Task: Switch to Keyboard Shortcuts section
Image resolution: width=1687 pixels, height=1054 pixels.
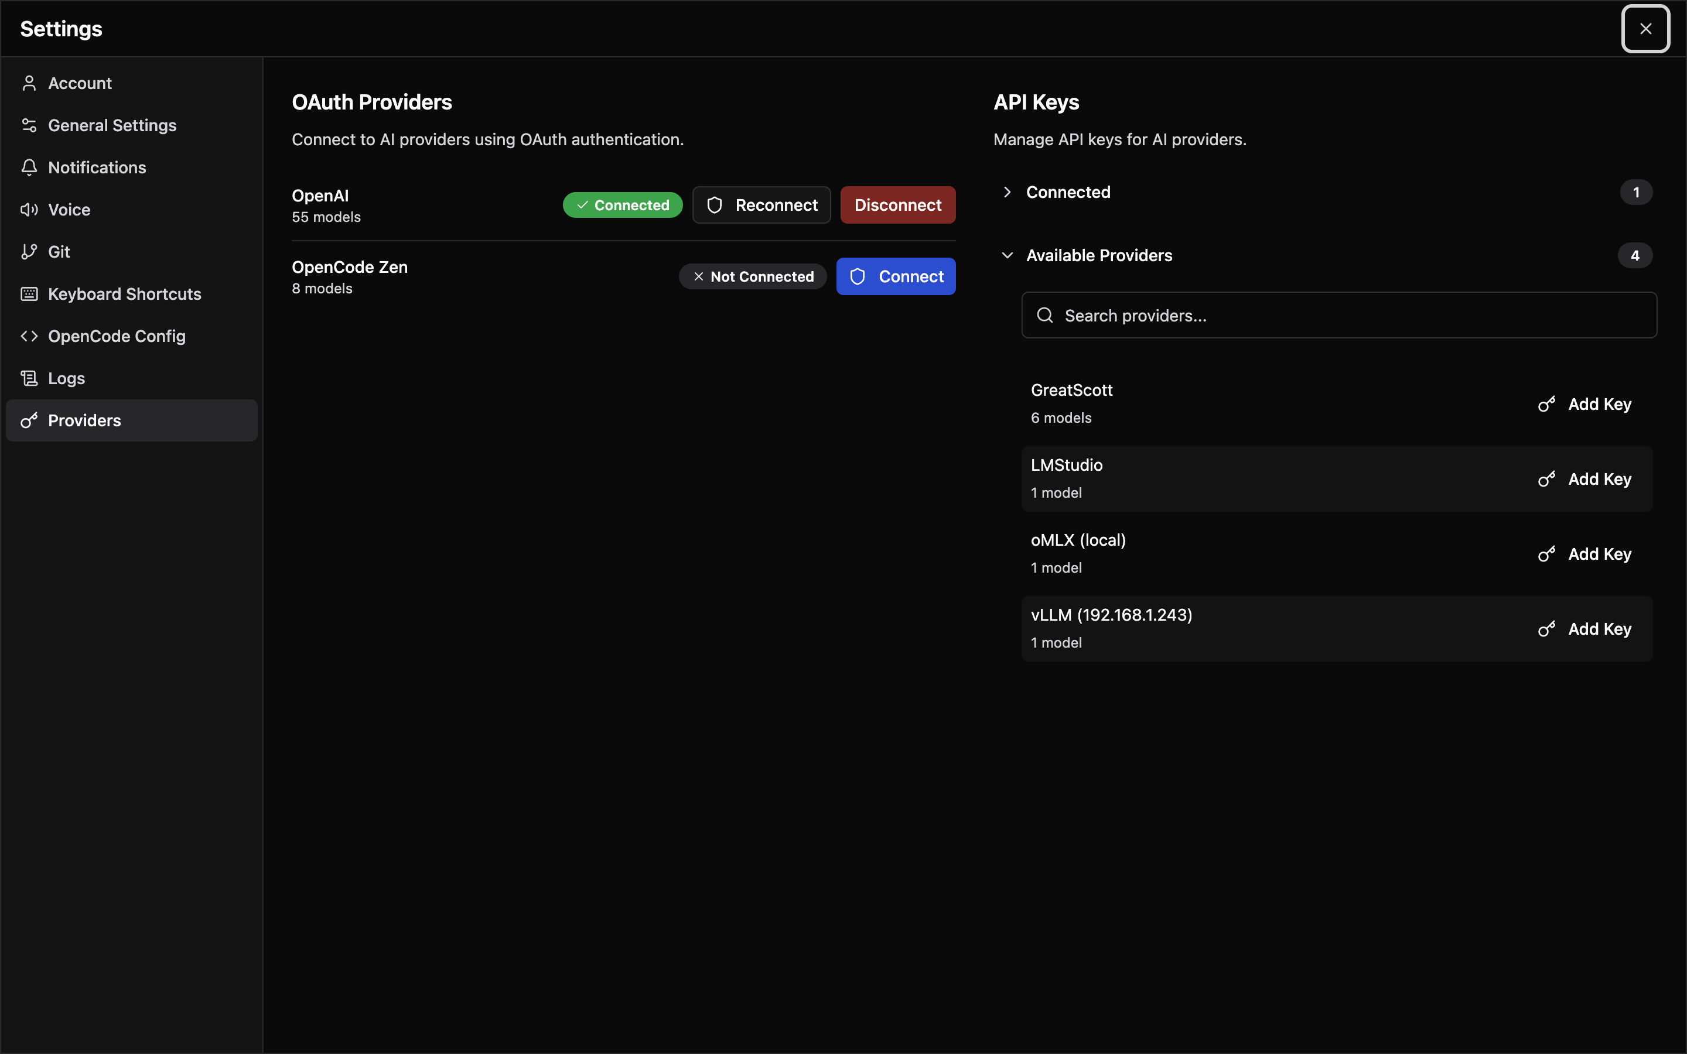Action: click(x=132, y=294)
